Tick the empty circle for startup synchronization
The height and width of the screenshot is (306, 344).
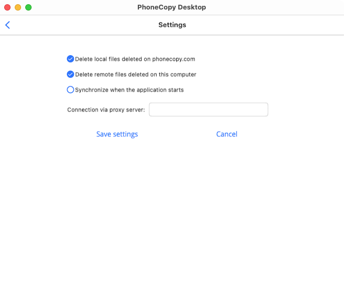click(70, 90)
